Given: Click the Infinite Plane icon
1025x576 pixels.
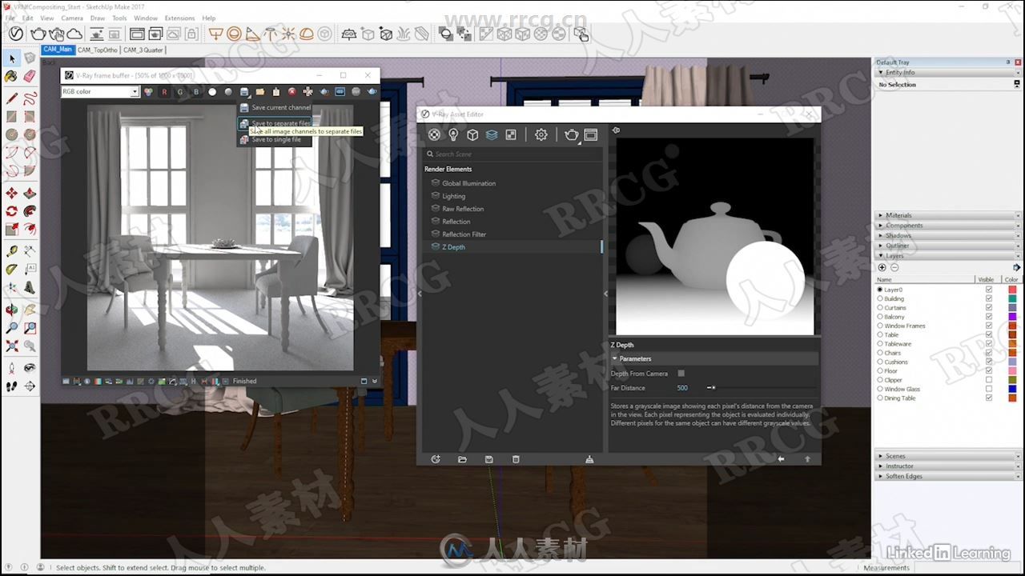Looking at the screenshot, I should tap(349, 34).
